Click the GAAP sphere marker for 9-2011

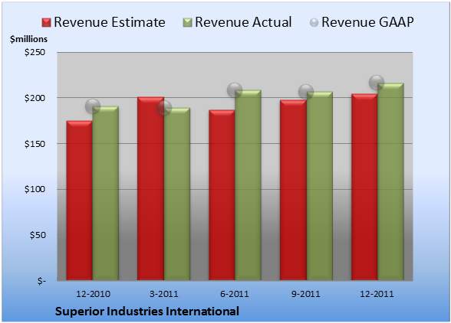(x=306, y=92)
